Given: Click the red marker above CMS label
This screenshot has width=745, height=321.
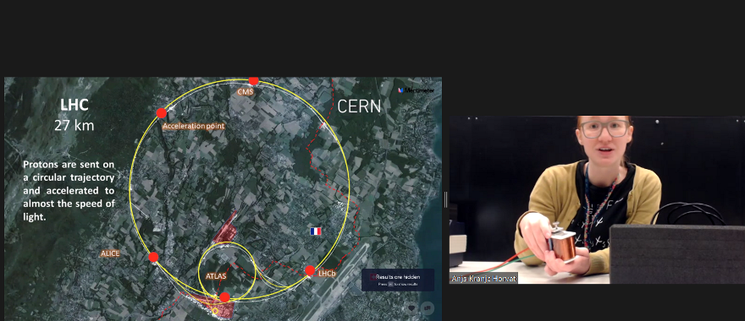Looking at the screenshot, I should 254,80.
